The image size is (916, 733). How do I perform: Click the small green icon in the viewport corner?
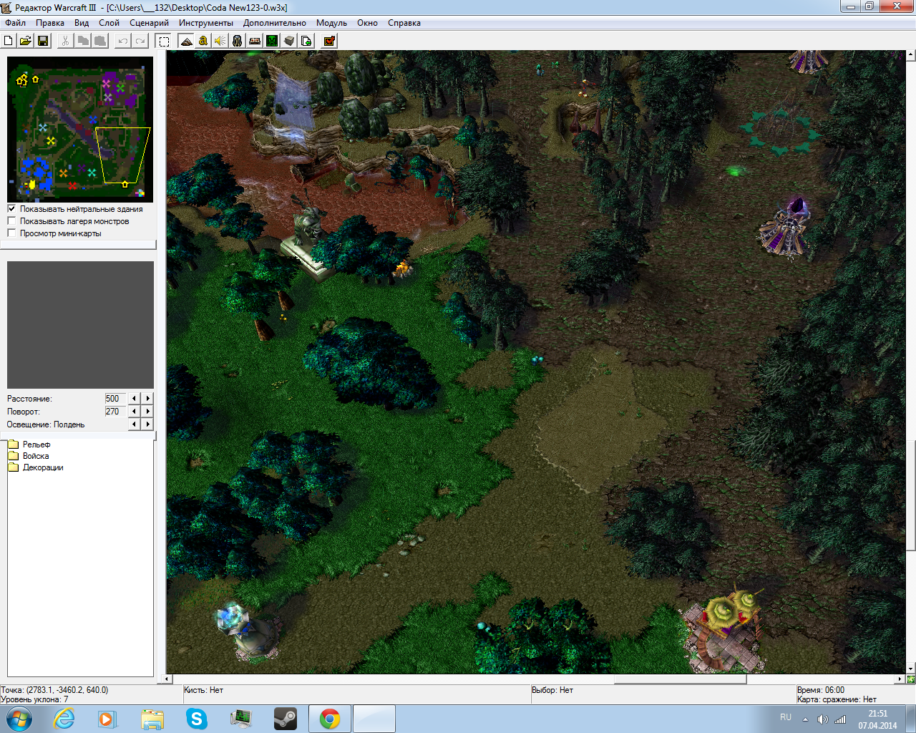coord(910,679)
